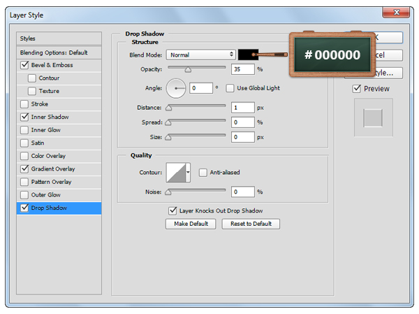Click the angle dial control
Image resolution: width=419 pixels, height=314 pixels.
(175, 88)
